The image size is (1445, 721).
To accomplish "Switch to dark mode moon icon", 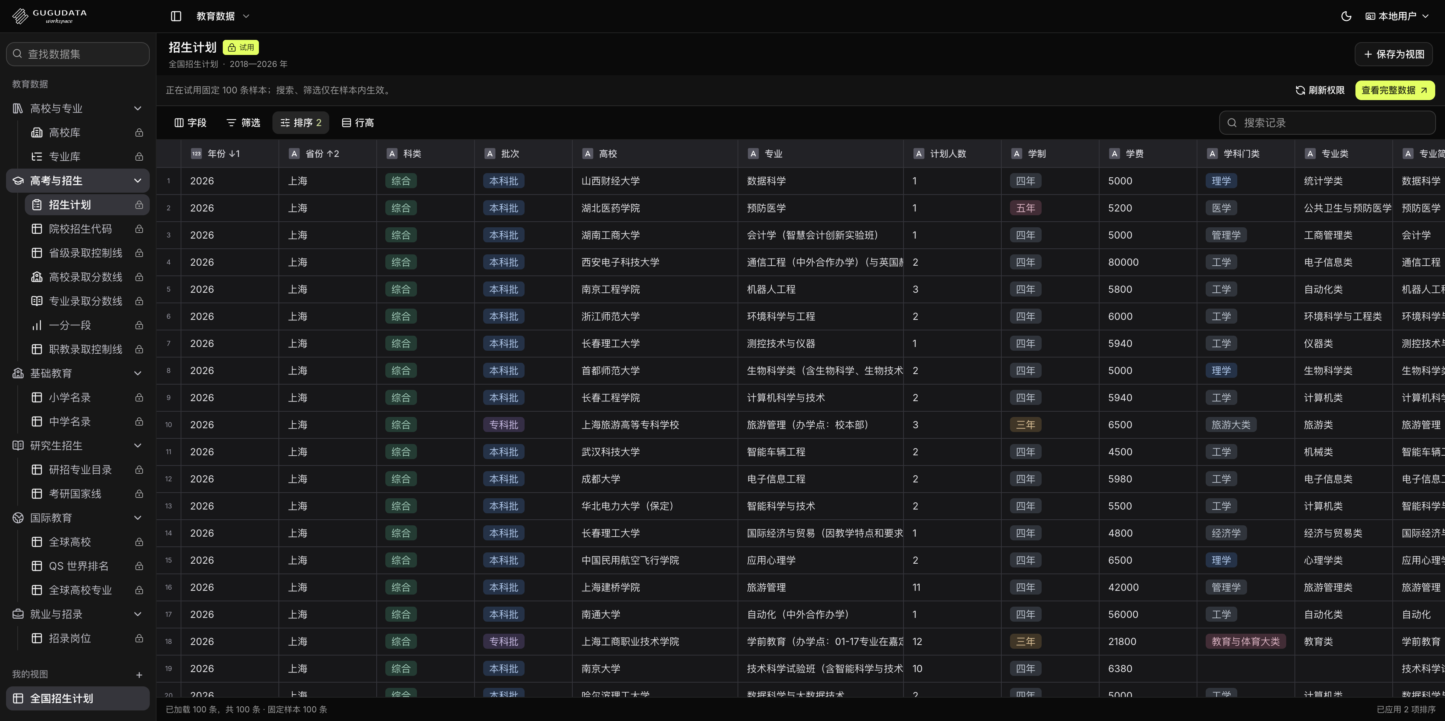I will (1346, 16).
